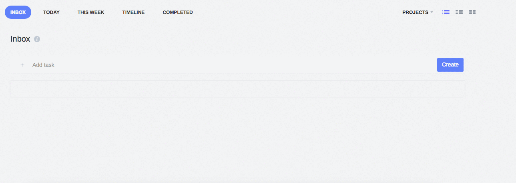Open the info icon beside Inbox heading

coord(37,39)
